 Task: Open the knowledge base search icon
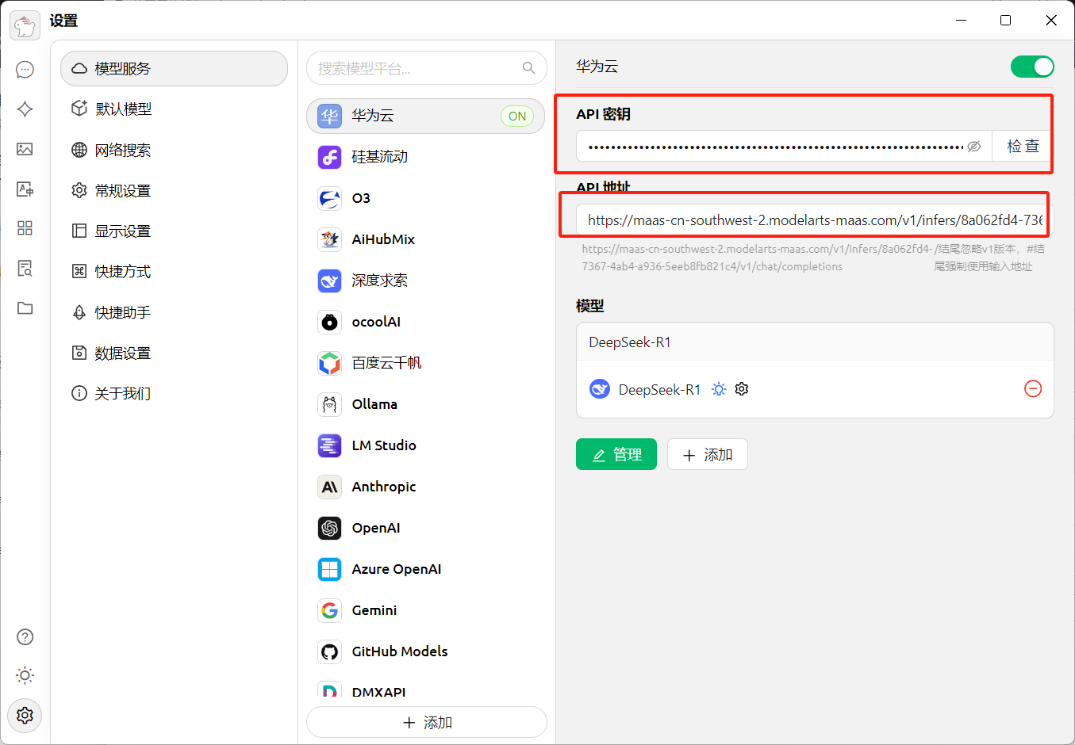pyautogui.click(x=25, y=268)
